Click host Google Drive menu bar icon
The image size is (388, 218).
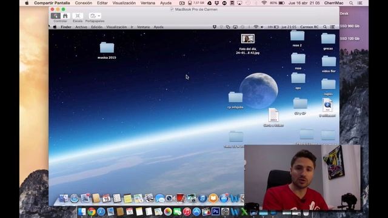coord(209,3)
